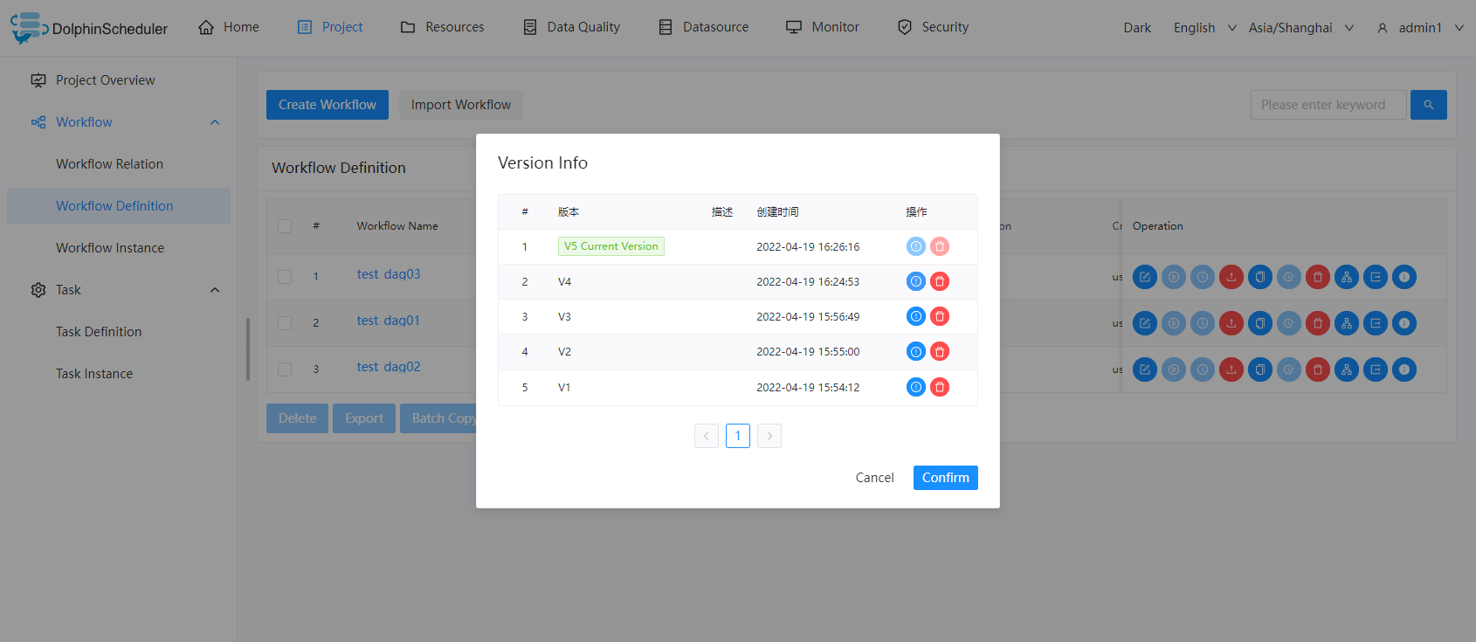
Task: Delete version V3 with red trash icon
Action: 940,316
